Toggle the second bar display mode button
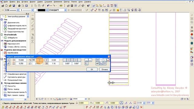This screenshot has width=194, height=109. (x=90, y=60)
